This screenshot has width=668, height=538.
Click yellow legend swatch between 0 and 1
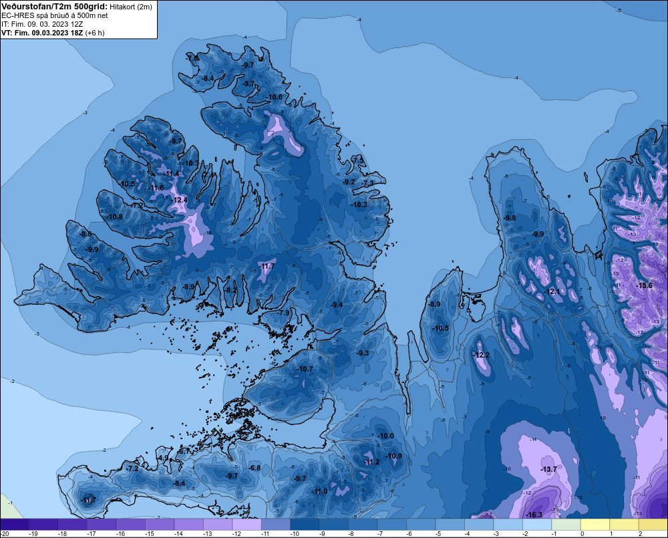(595, 525)
